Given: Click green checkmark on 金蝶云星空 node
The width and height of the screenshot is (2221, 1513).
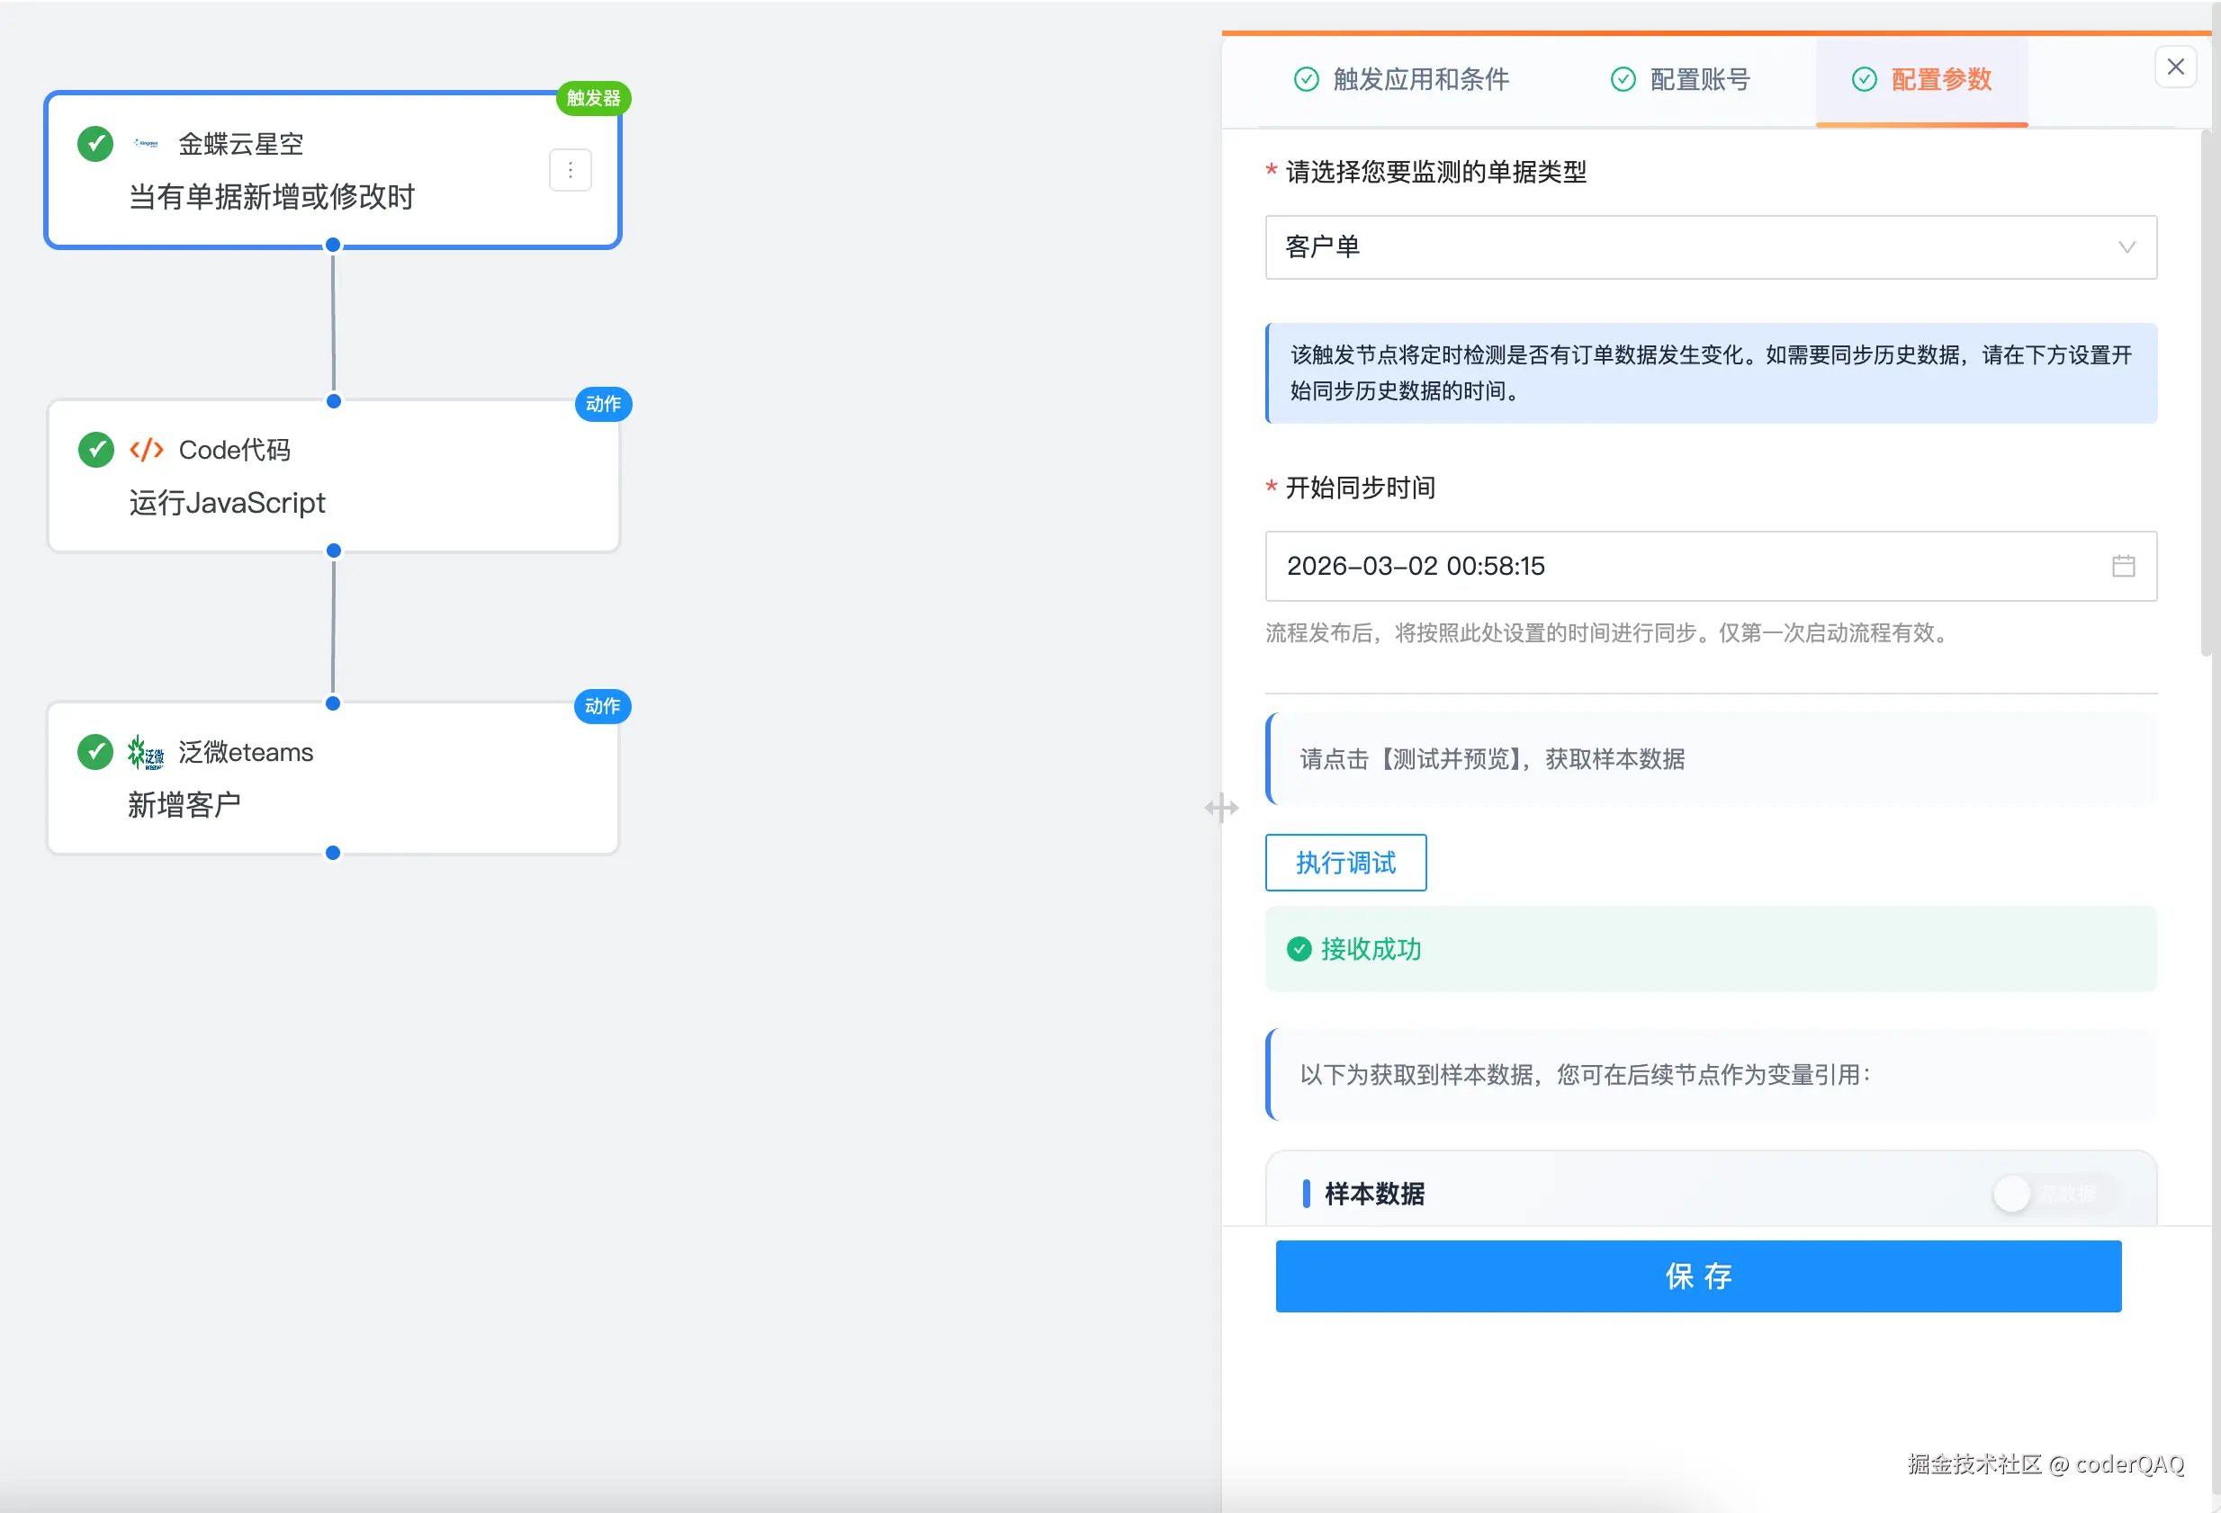Looking at the screenshot, I should [95, 143].
